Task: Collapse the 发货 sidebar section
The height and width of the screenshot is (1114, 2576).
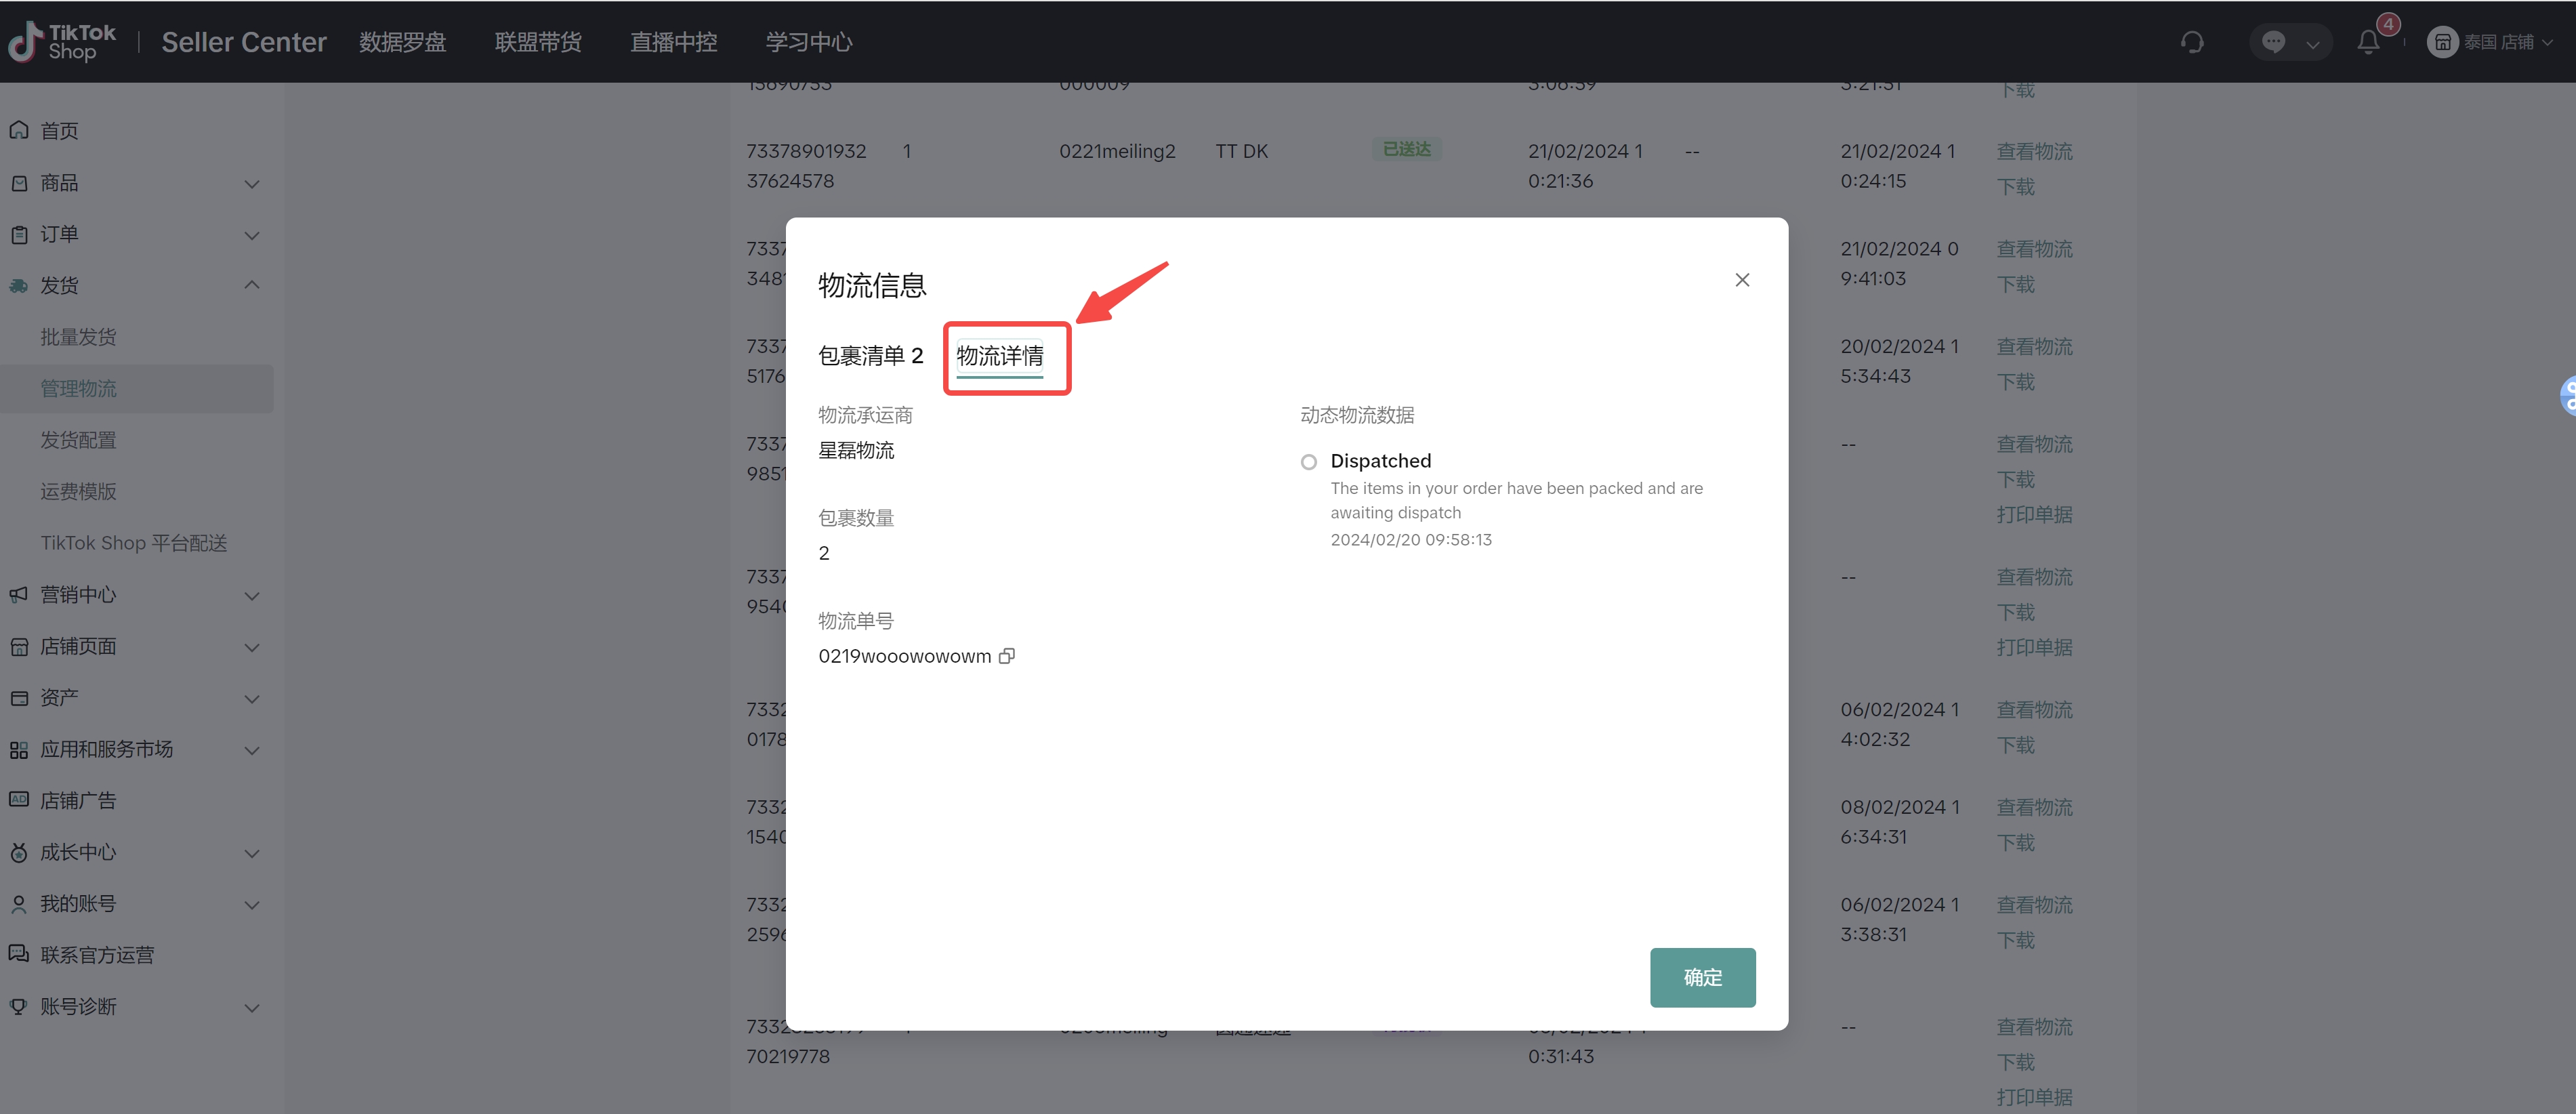Action: [251, 286]
